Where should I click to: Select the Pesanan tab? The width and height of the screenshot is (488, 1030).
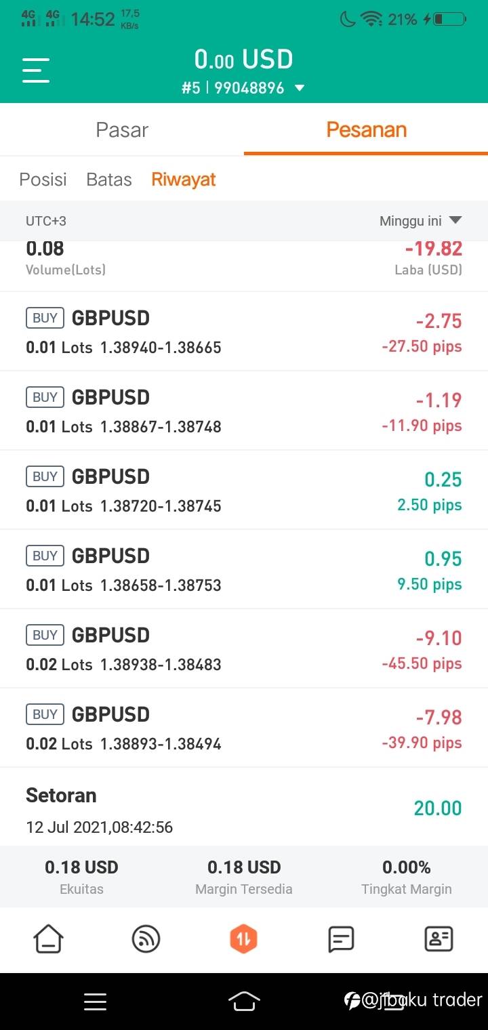pos(366,130)
